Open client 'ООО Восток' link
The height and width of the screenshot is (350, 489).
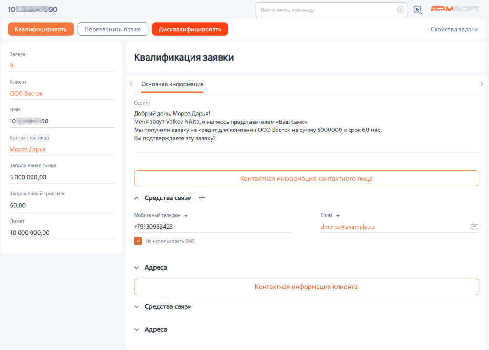26,93
